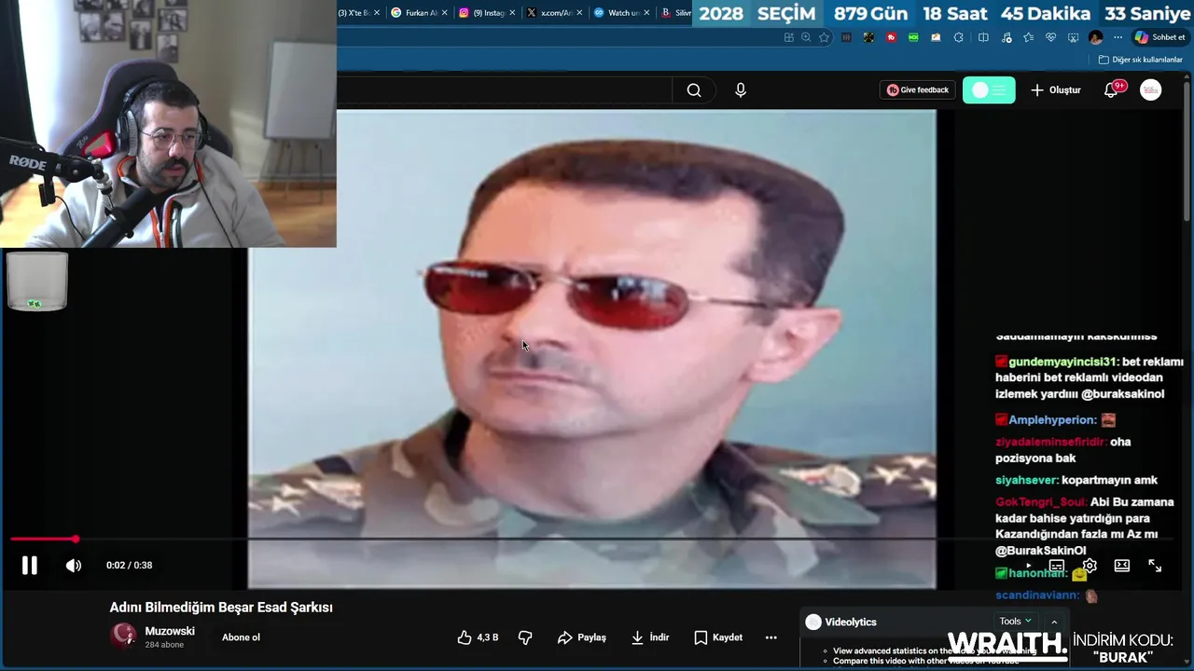The width and height of the screenshot is (1194, 671).
Task: Open browser extensions puzzle icon
Action: [958, 37]
